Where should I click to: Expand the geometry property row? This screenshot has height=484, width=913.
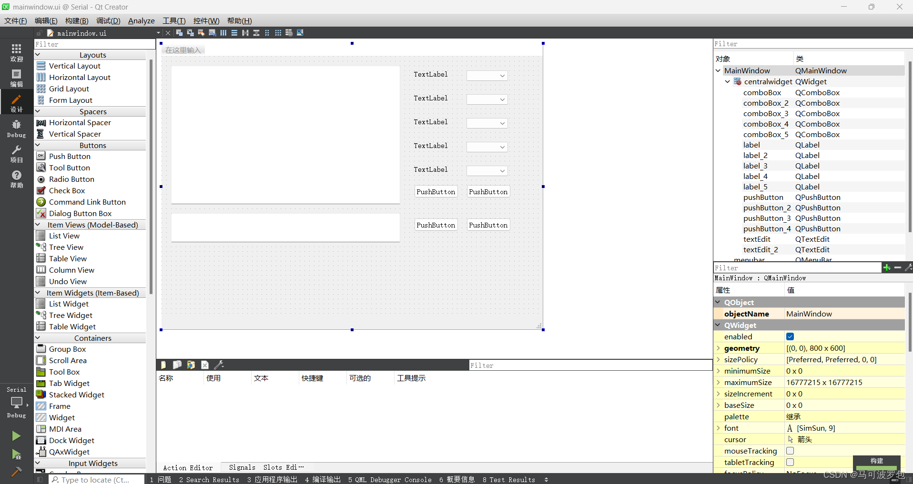(718, 348)
